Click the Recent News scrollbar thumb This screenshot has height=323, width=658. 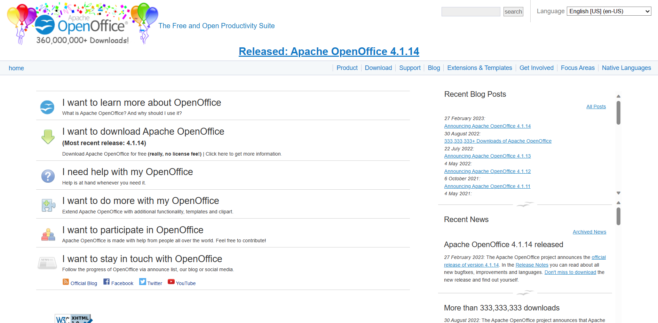618,216
